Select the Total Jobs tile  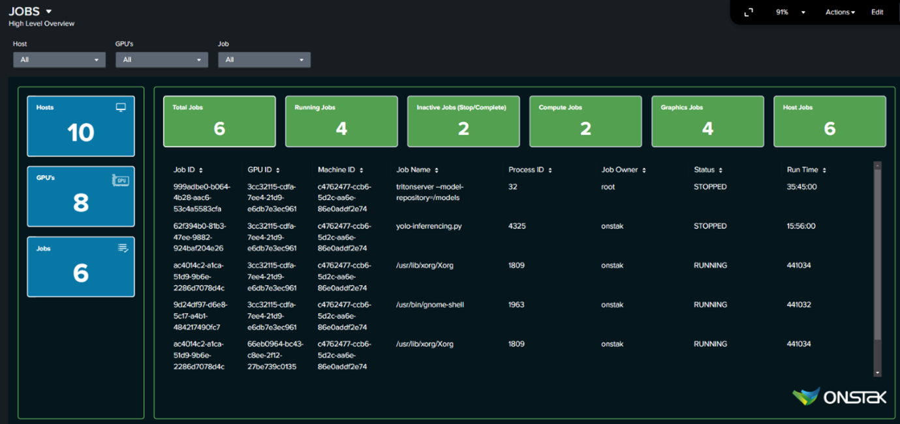[219, 121]
